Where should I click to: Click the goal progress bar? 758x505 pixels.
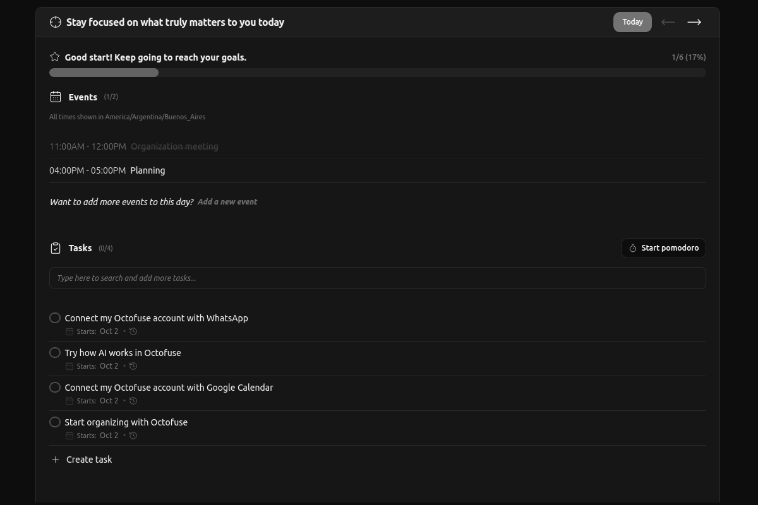coord(377,72)
